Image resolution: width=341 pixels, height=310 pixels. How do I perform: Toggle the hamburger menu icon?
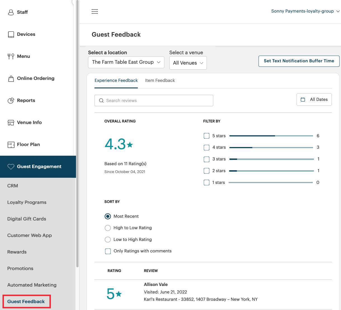coord(95,11)
